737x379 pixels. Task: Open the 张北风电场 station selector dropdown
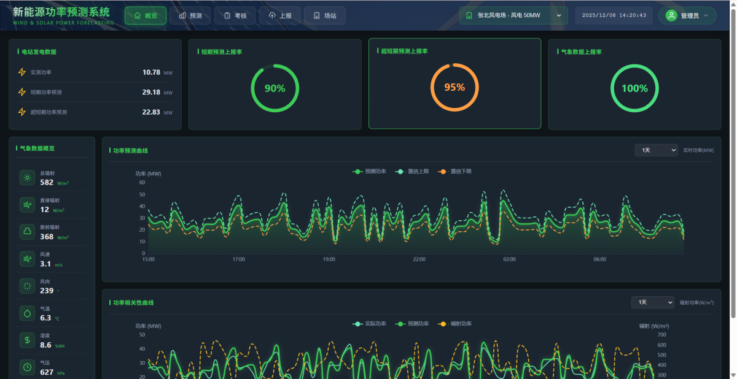pyautogui.click(x=513, y=15)
